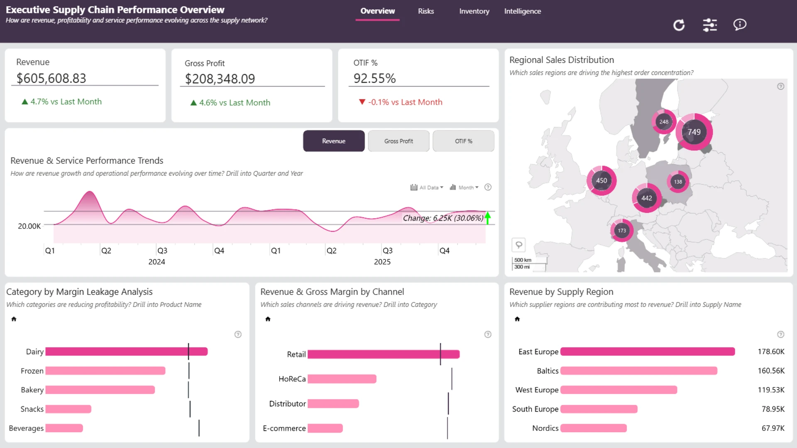This screenshot has height=448, width=797.
Task: Click the 67.97K Nordics value
Action: click(773, 428)
